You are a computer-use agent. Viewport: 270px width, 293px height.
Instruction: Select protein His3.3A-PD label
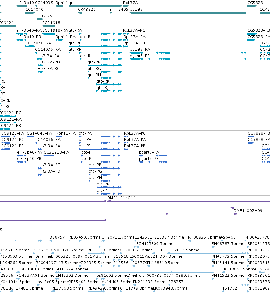49,171
